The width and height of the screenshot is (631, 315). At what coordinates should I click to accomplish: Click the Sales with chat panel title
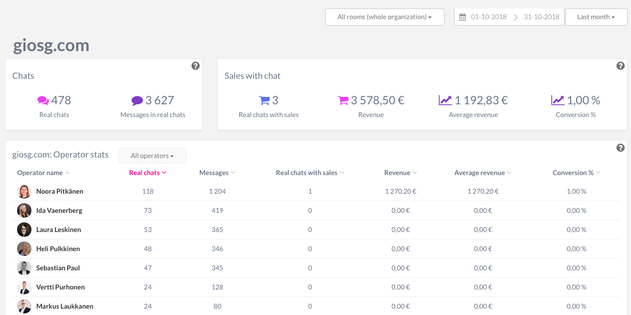(x=252, y=76)
